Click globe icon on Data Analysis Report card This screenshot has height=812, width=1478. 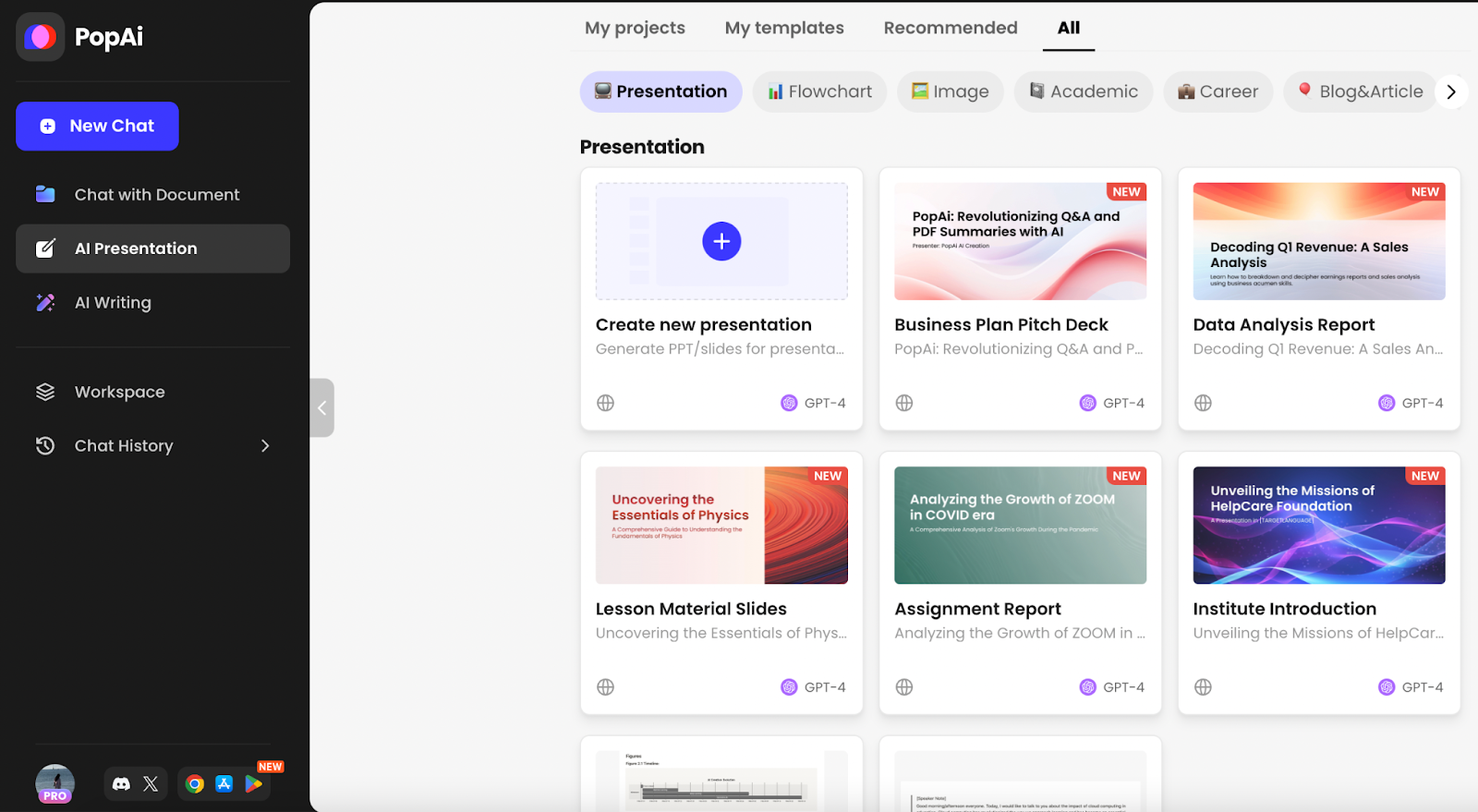pos(1203,403)
